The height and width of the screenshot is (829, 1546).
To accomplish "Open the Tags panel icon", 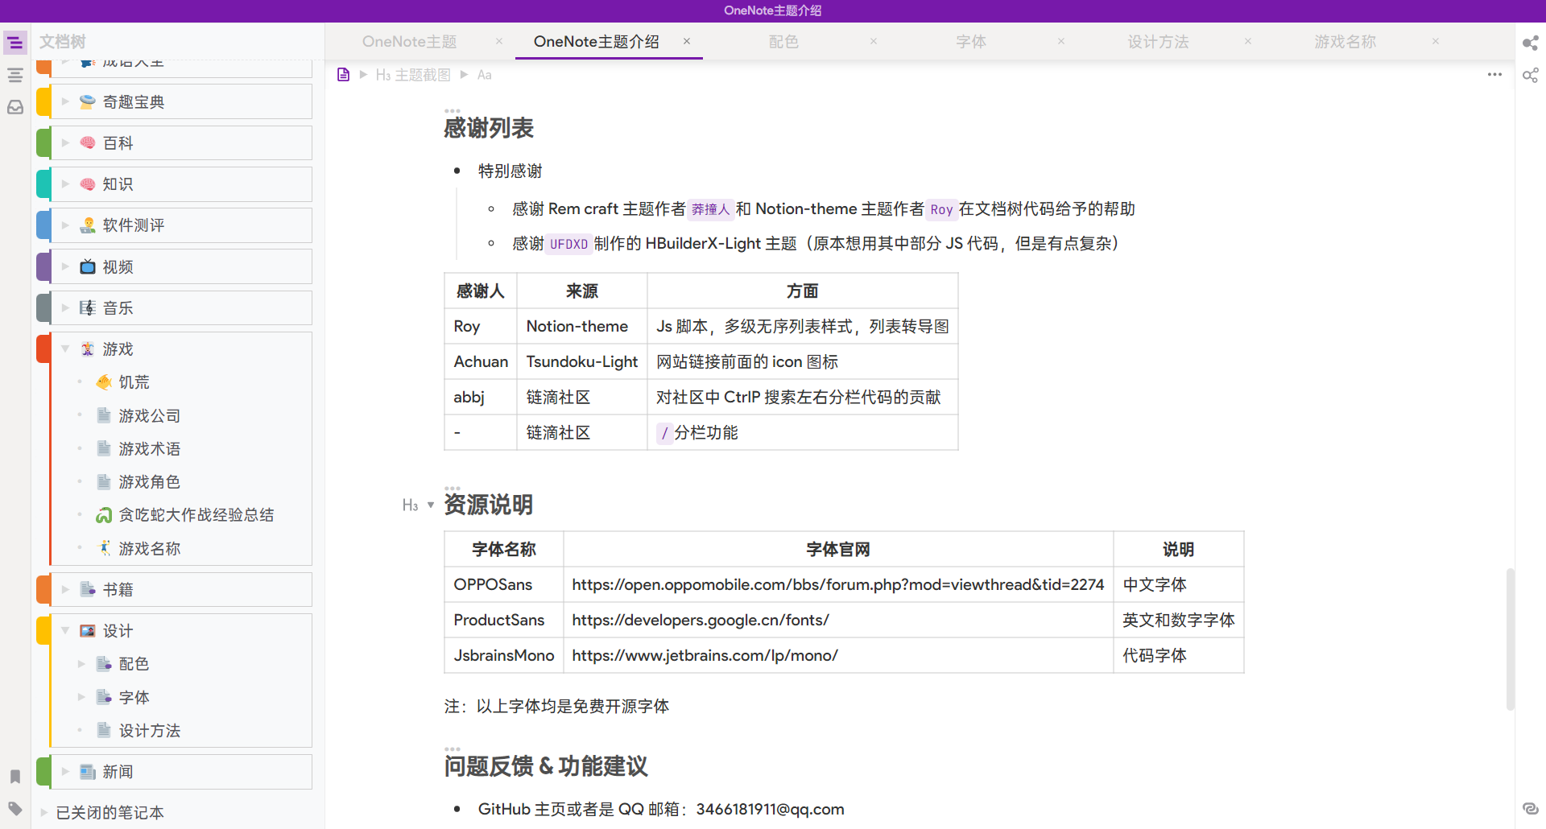I will (15, 808).
